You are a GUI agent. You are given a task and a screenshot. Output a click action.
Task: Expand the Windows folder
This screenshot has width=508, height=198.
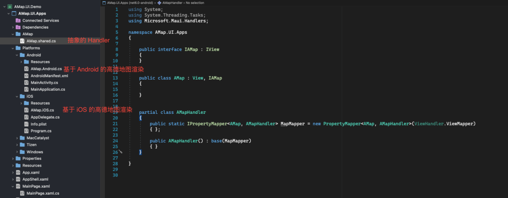click(x=17, y=152)
